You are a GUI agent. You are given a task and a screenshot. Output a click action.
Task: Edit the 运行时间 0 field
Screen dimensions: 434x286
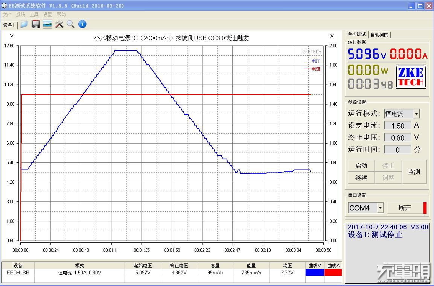(397, 150)
